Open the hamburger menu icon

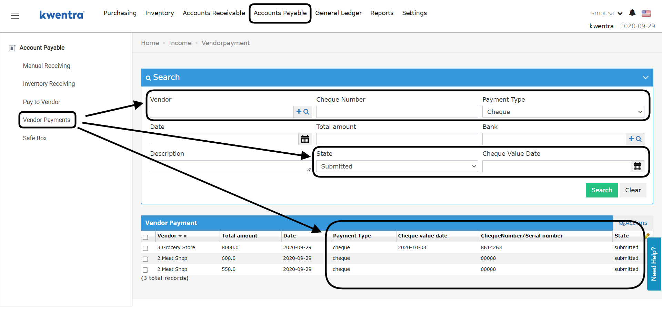15,16
